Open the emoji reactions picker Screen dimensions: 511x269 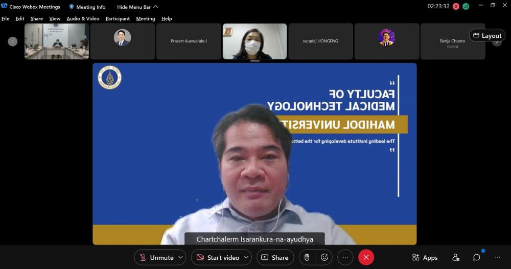pos(324,257)
